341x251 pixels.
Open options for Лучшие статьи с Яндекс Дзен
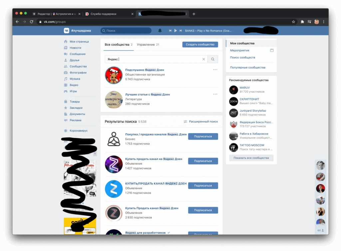click(x=215, y=94)
